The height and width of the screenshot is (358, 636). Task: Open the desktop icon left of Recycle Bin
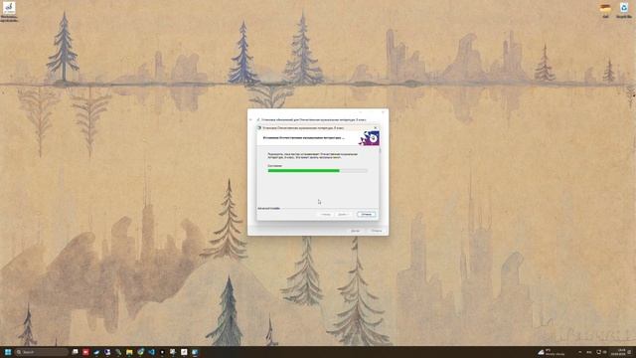(x=605, y=10)
